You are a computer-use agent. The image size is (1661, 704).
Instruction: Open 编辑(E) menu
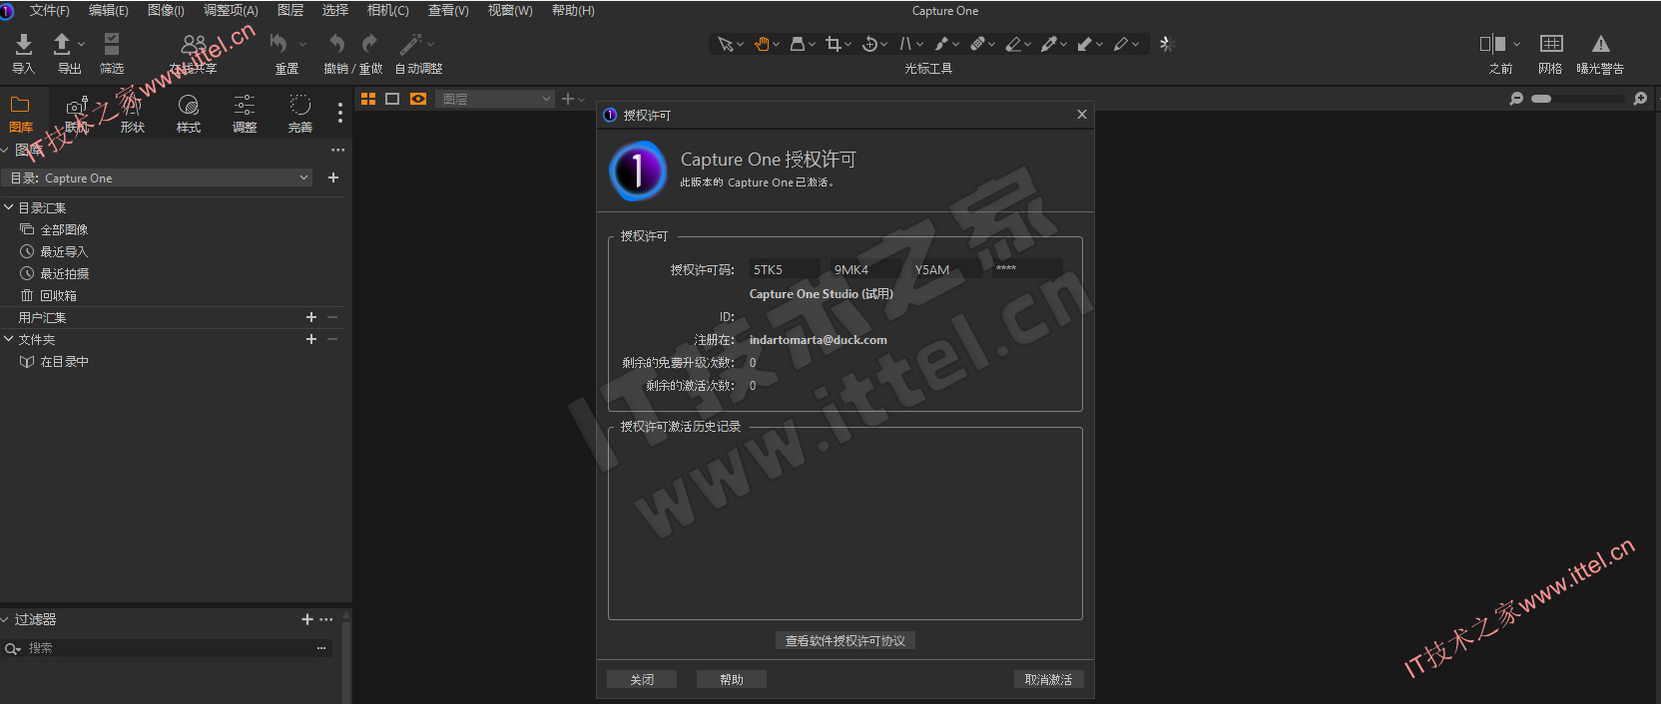click(x=109, y=10)
